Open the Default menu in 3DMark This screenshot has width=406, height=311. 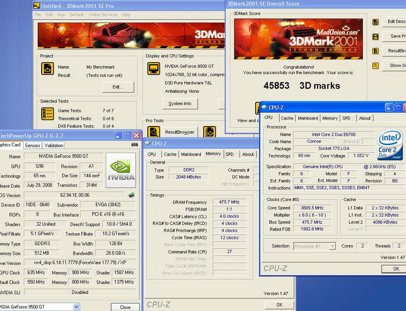pos(77,15)
